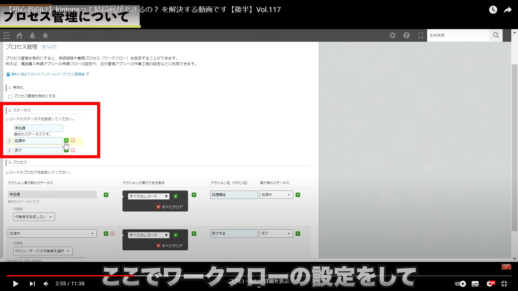Delete 処理中 status with red x icon
518x291 pixels.
73,140
